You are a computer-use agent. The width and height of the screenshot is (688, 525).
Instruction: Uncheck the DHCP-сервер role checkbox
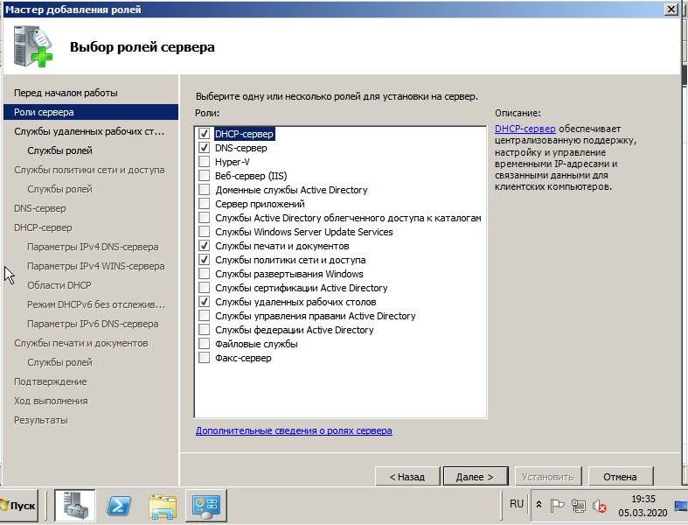click(x=204, y=134)
